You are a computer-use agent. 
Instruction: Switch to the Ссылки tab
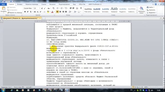pyautogui.click(x=44, y=4)
